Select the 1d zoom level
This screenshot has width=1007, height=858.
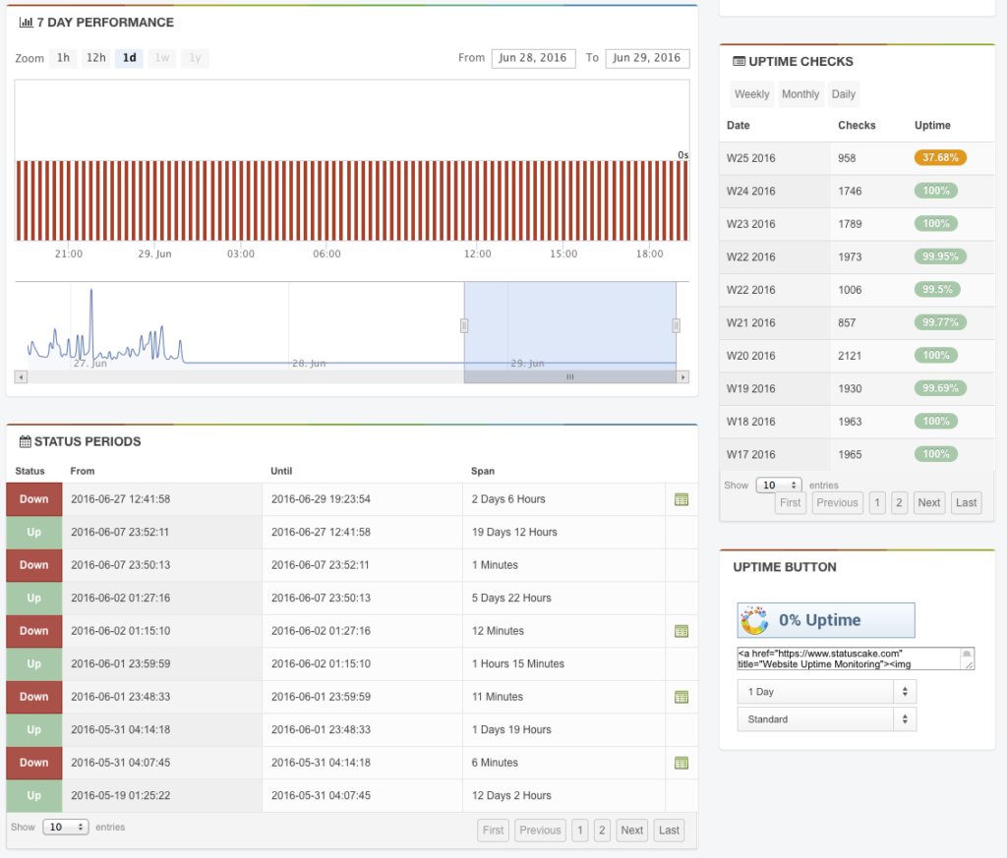click(x=130, y=58)
